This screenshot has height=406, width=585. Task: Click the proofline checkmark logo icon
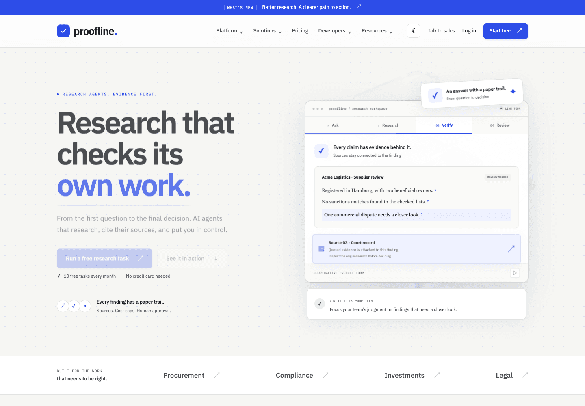point(63,31)
